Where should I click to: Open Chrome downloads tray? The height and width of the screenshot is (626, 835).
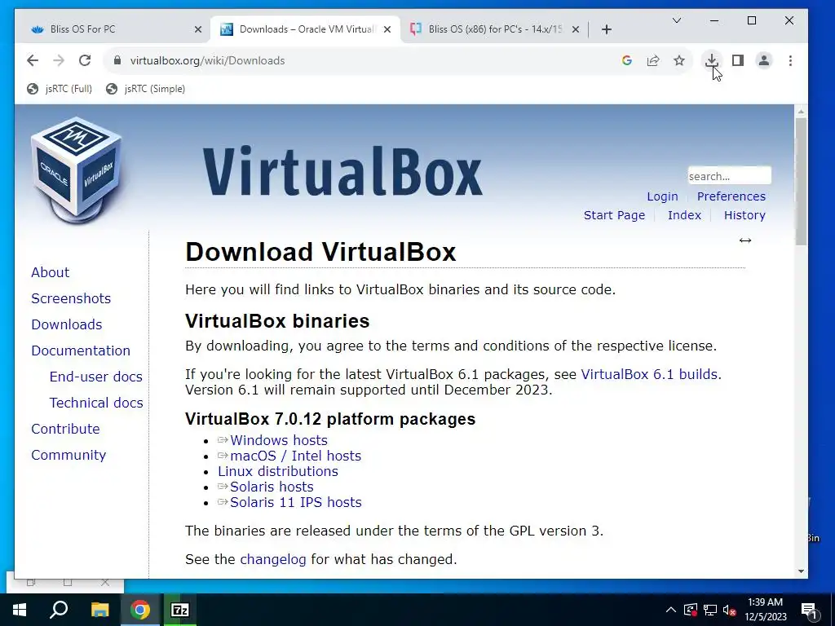coord(711,60)
